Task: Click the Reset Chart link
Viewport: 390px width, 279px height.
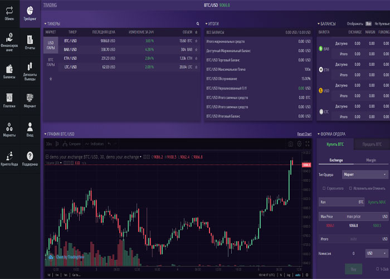Action: [304, 134]
